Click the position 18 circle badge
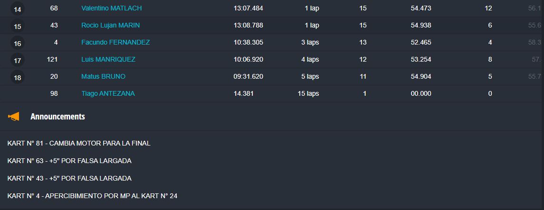This screenshot has height=210, width=544. click(18, 77)
